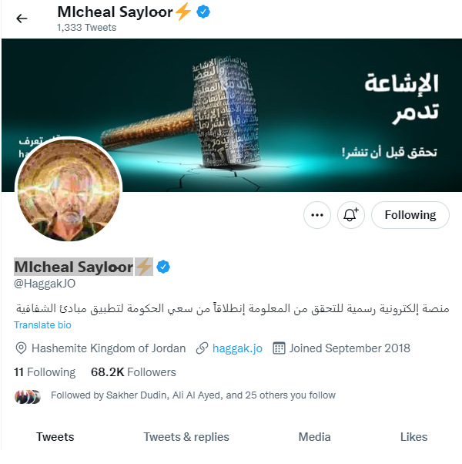Switch to Tweets & replies tab
This screenshot has width=462, height=464.
(186, 437)
